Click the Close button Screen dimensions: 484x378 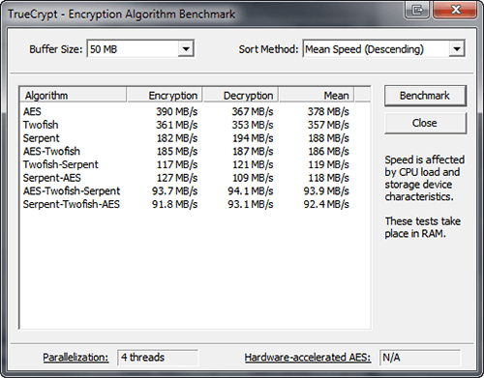(425, 123)
